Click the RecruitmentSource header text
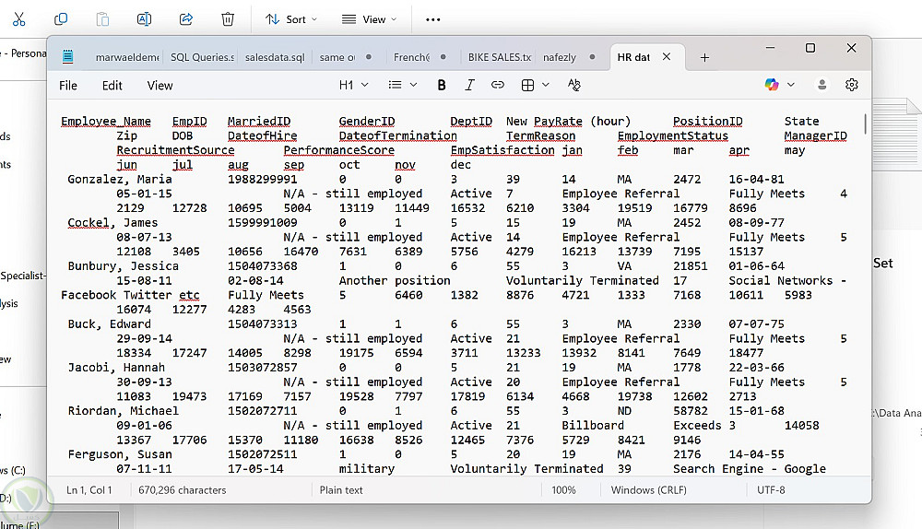This screenshot has height=529, width=922. 175,150
